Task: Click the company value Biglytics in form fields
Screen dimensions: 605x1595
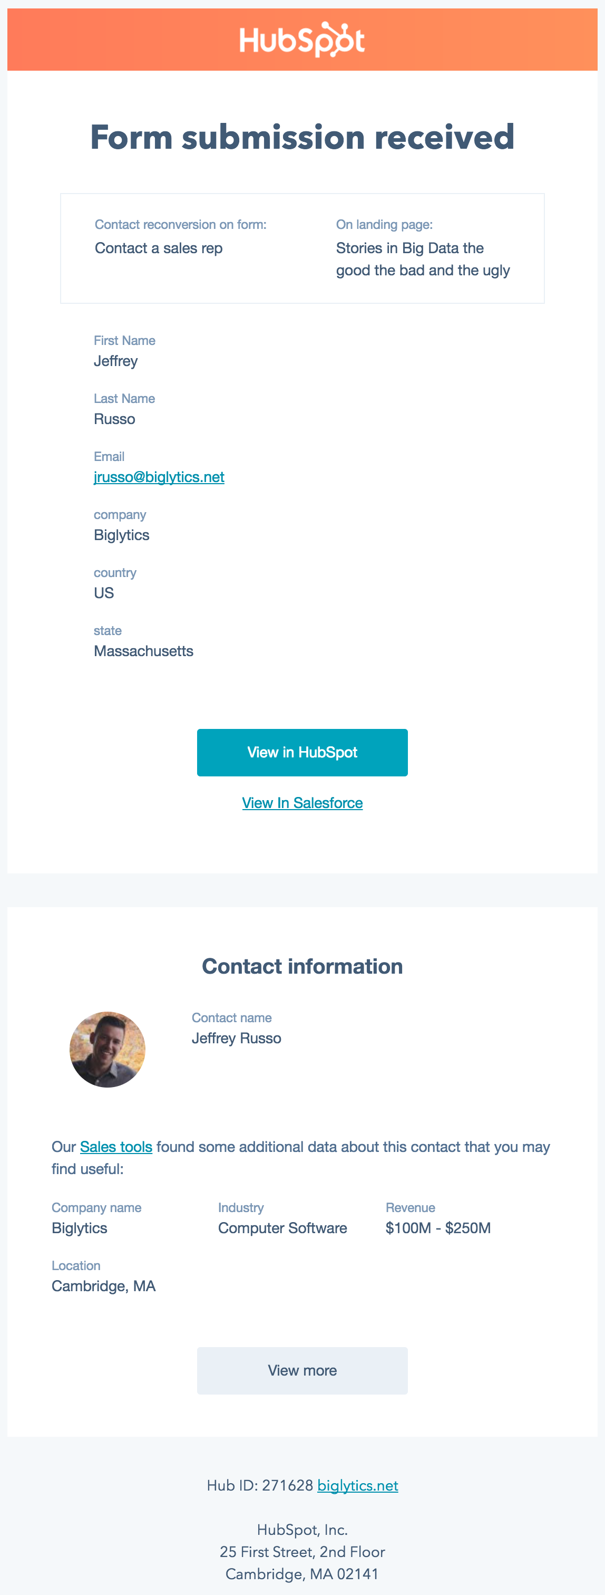Action: (121, 535)
